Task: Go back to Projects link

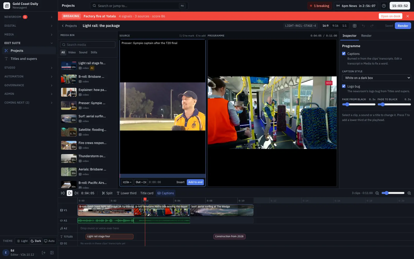Action: coord(69,26)
